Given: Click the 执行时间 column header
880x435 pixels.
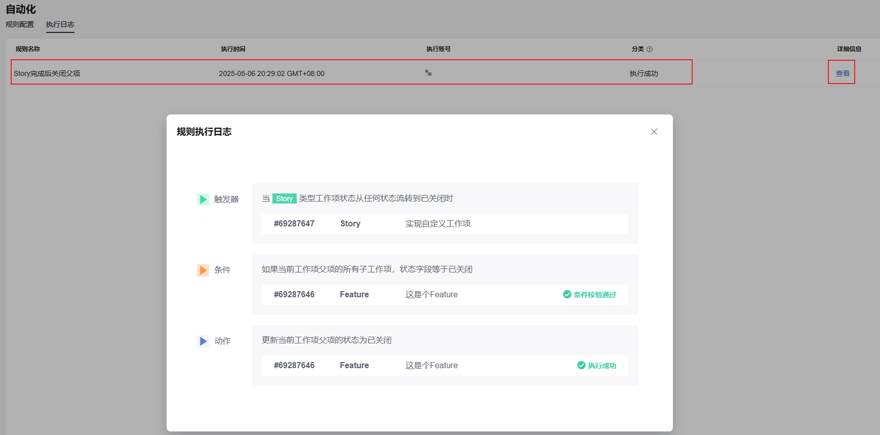Looking at the screenshot, I should point(233,49).
